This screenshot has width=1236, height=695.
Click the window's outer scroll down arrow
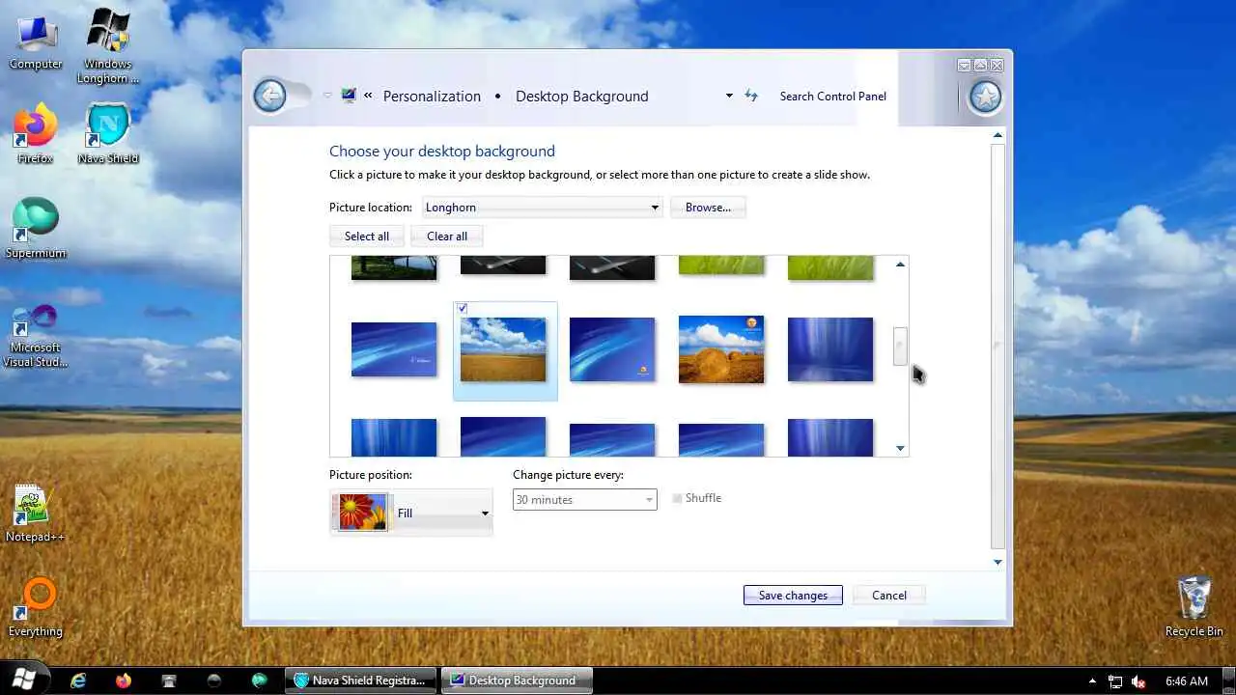[x=997, y=562]
